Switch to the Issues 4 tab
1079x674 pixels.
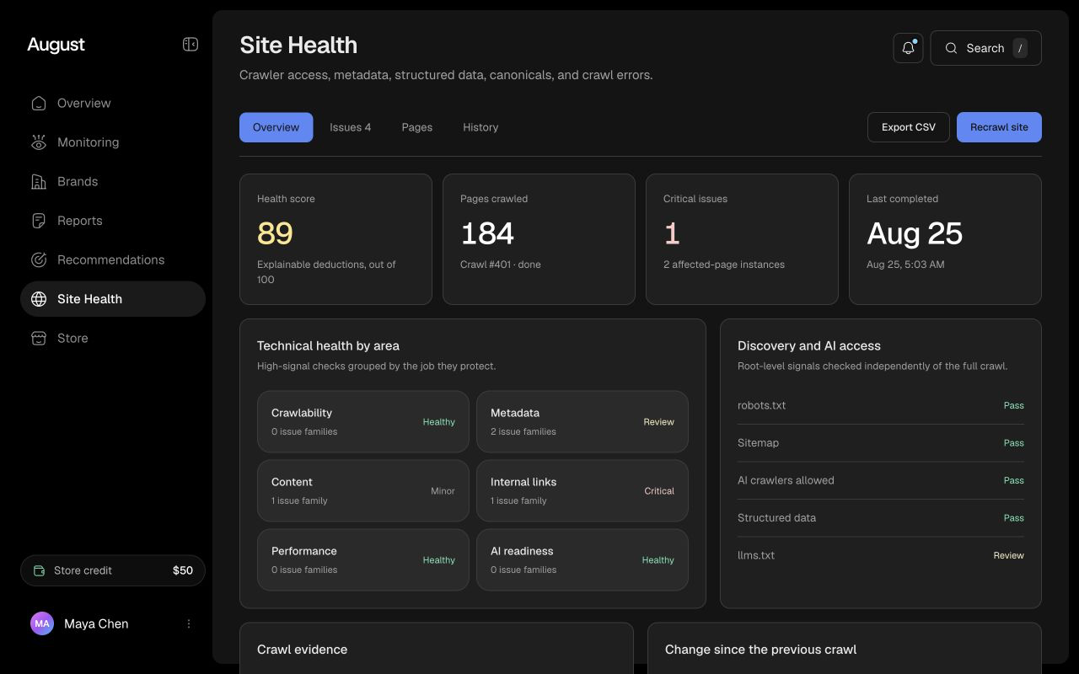[350, 127]
